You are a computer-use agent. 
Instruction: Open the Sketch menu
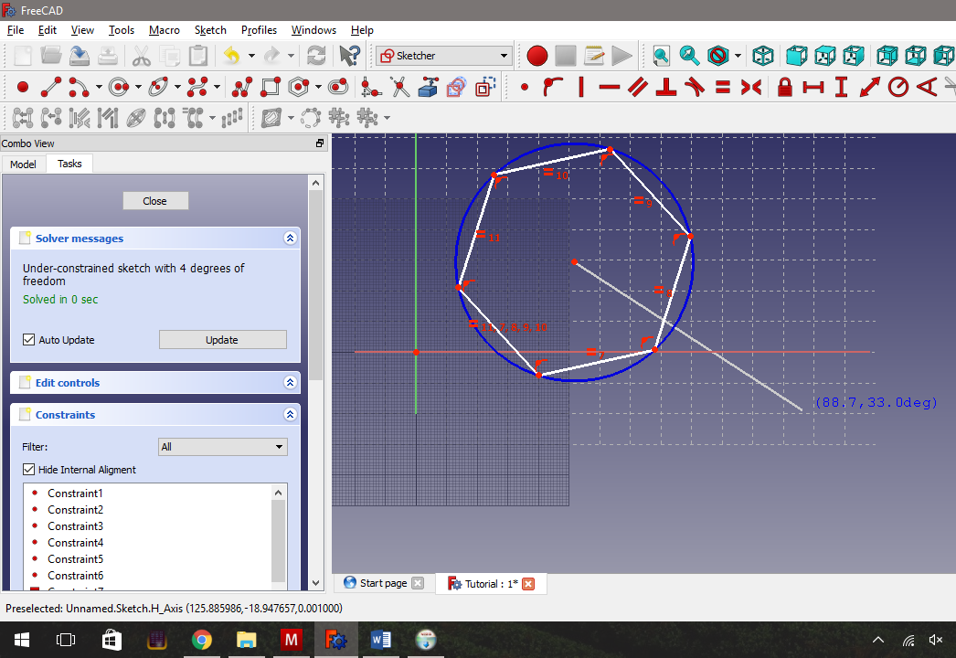coord(210,30)
